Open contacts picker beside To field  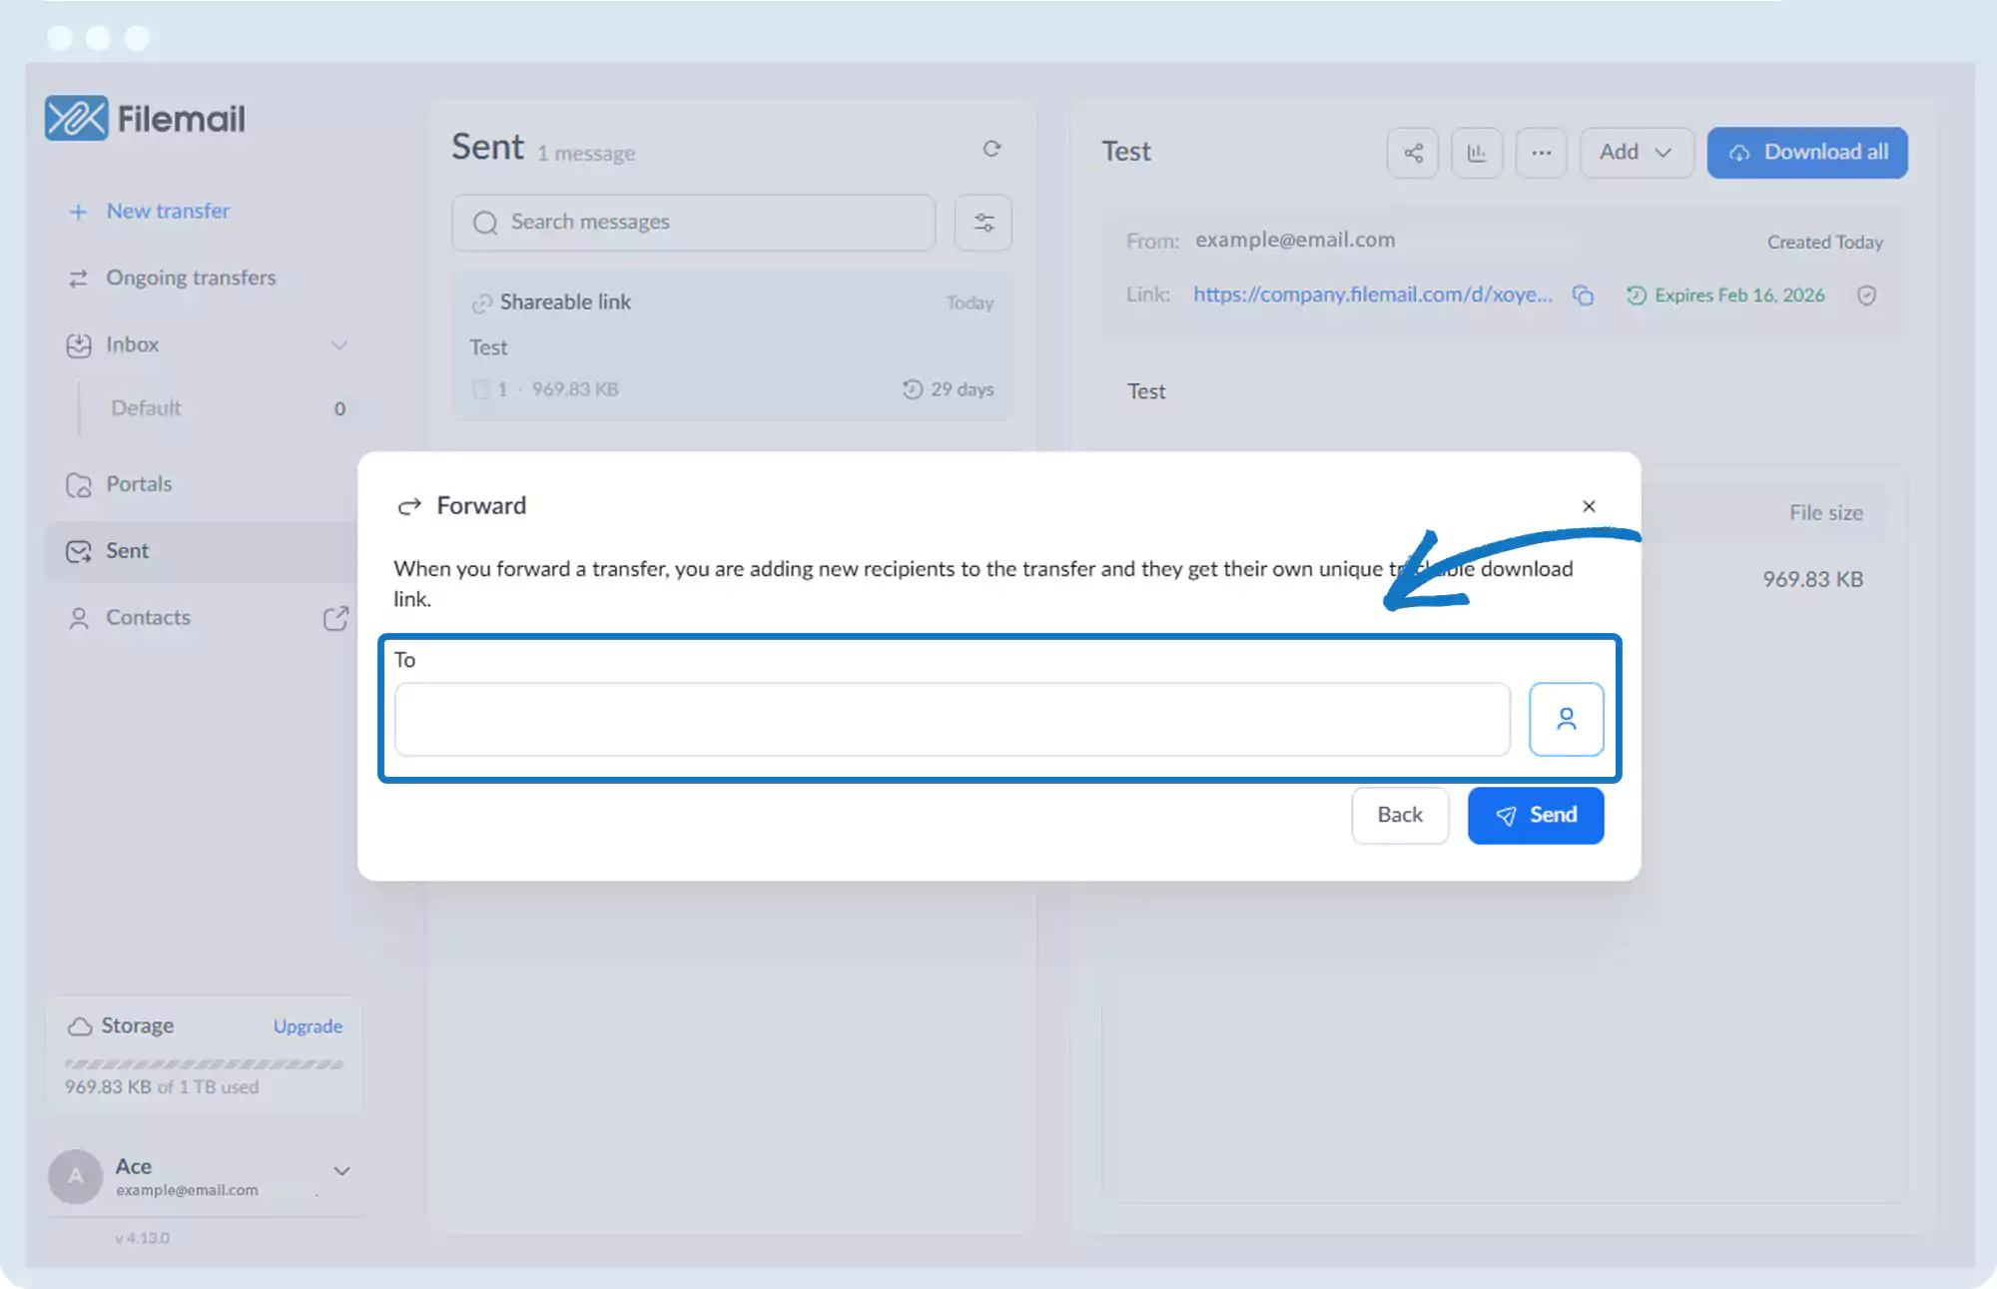click(x=1566, y=719)
